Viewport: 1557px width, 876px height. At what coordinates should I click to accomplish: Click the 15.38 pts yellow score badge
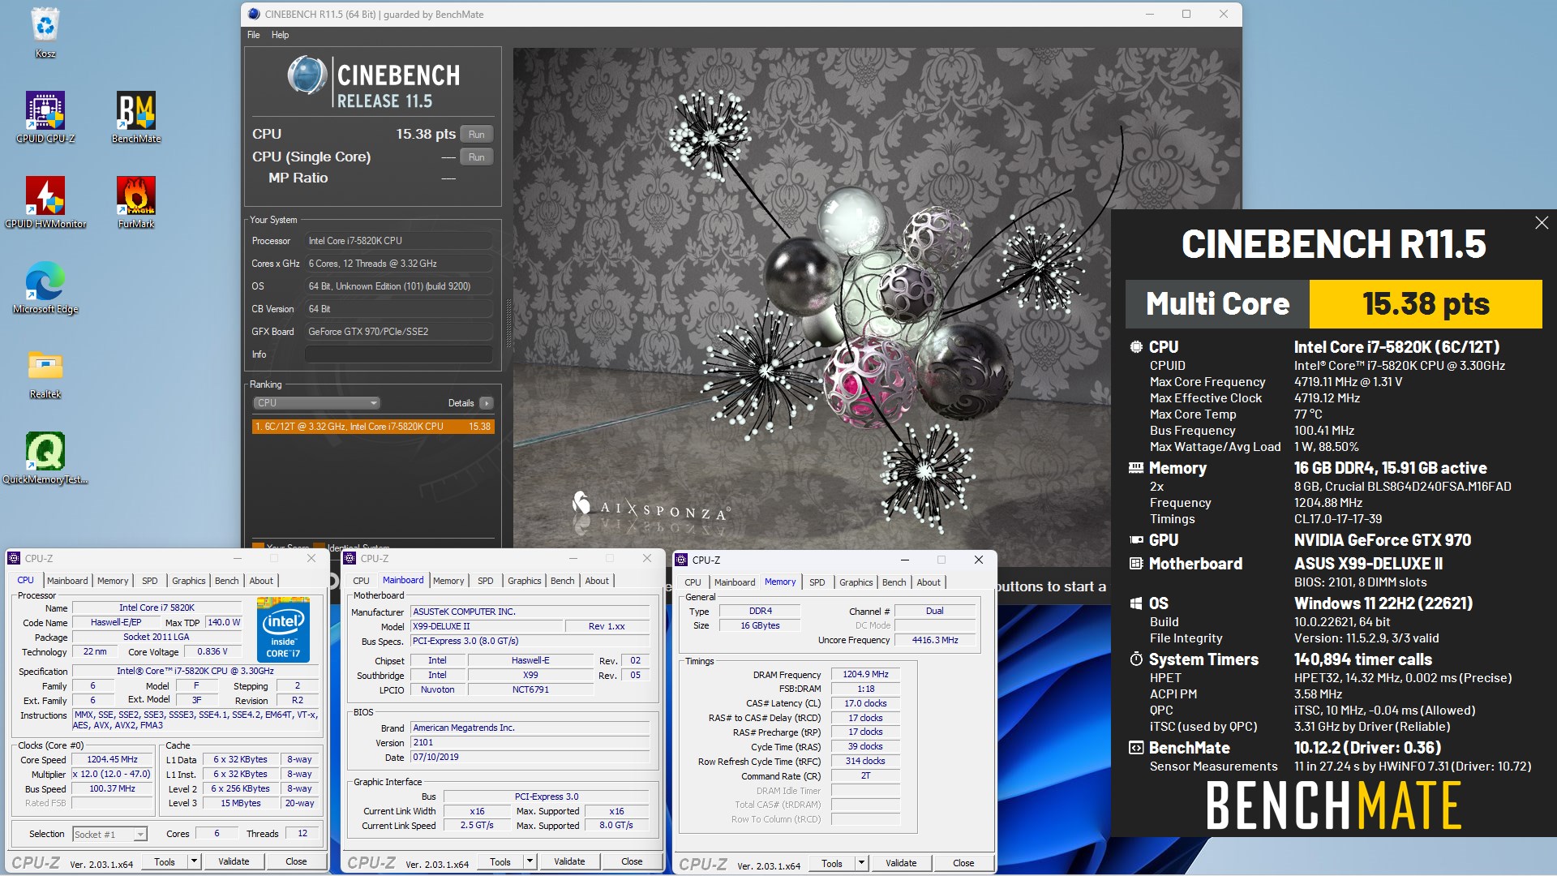click(x=1426, y=304)
